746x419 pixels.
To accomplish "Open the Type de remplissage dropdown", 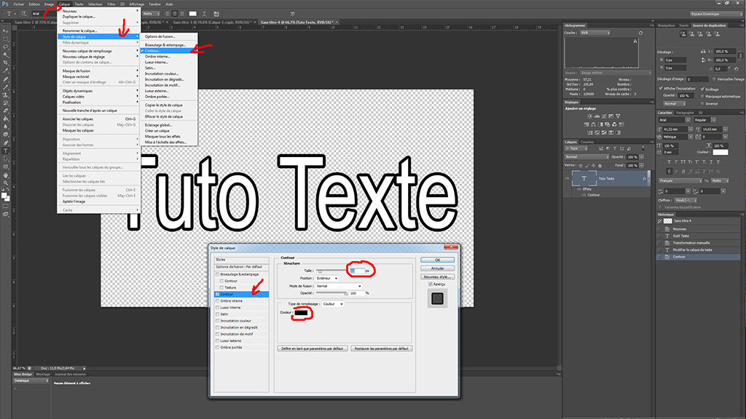I will (332, 304).
